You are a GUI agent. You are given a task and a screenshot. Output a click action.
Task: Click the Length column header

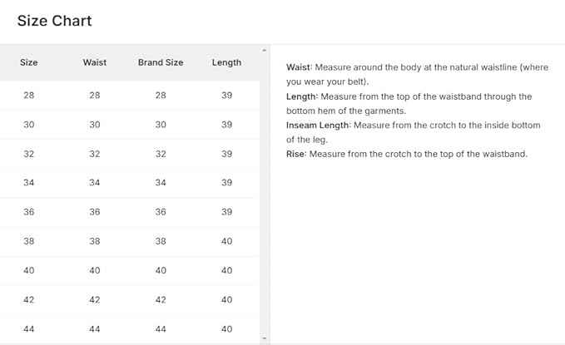pyautogui.click(x=226, y=62)
